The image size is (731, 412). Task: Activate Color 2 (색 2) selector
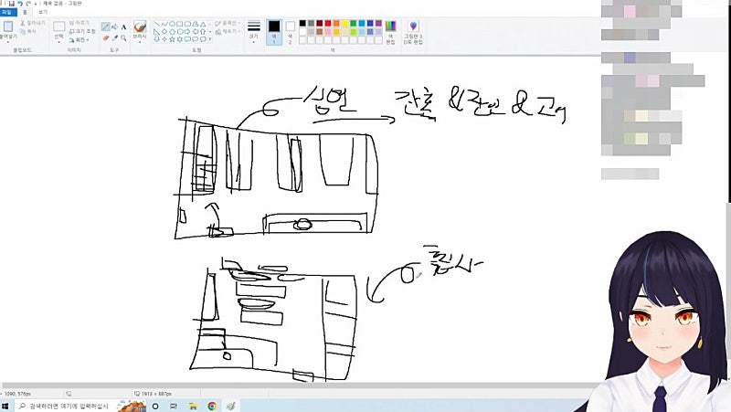click(x=290, y=32)
